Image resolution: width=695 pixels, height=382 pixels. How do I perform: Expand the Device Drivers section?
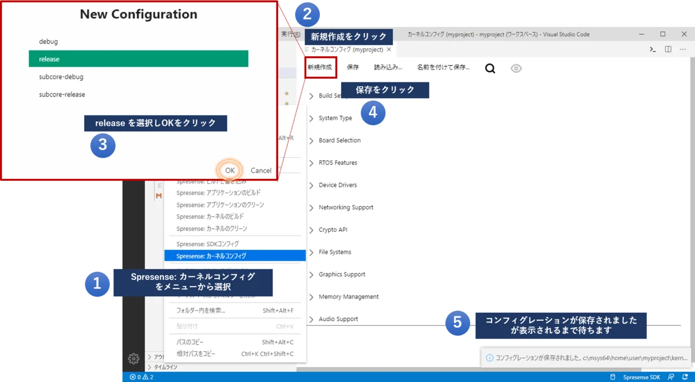333,185
